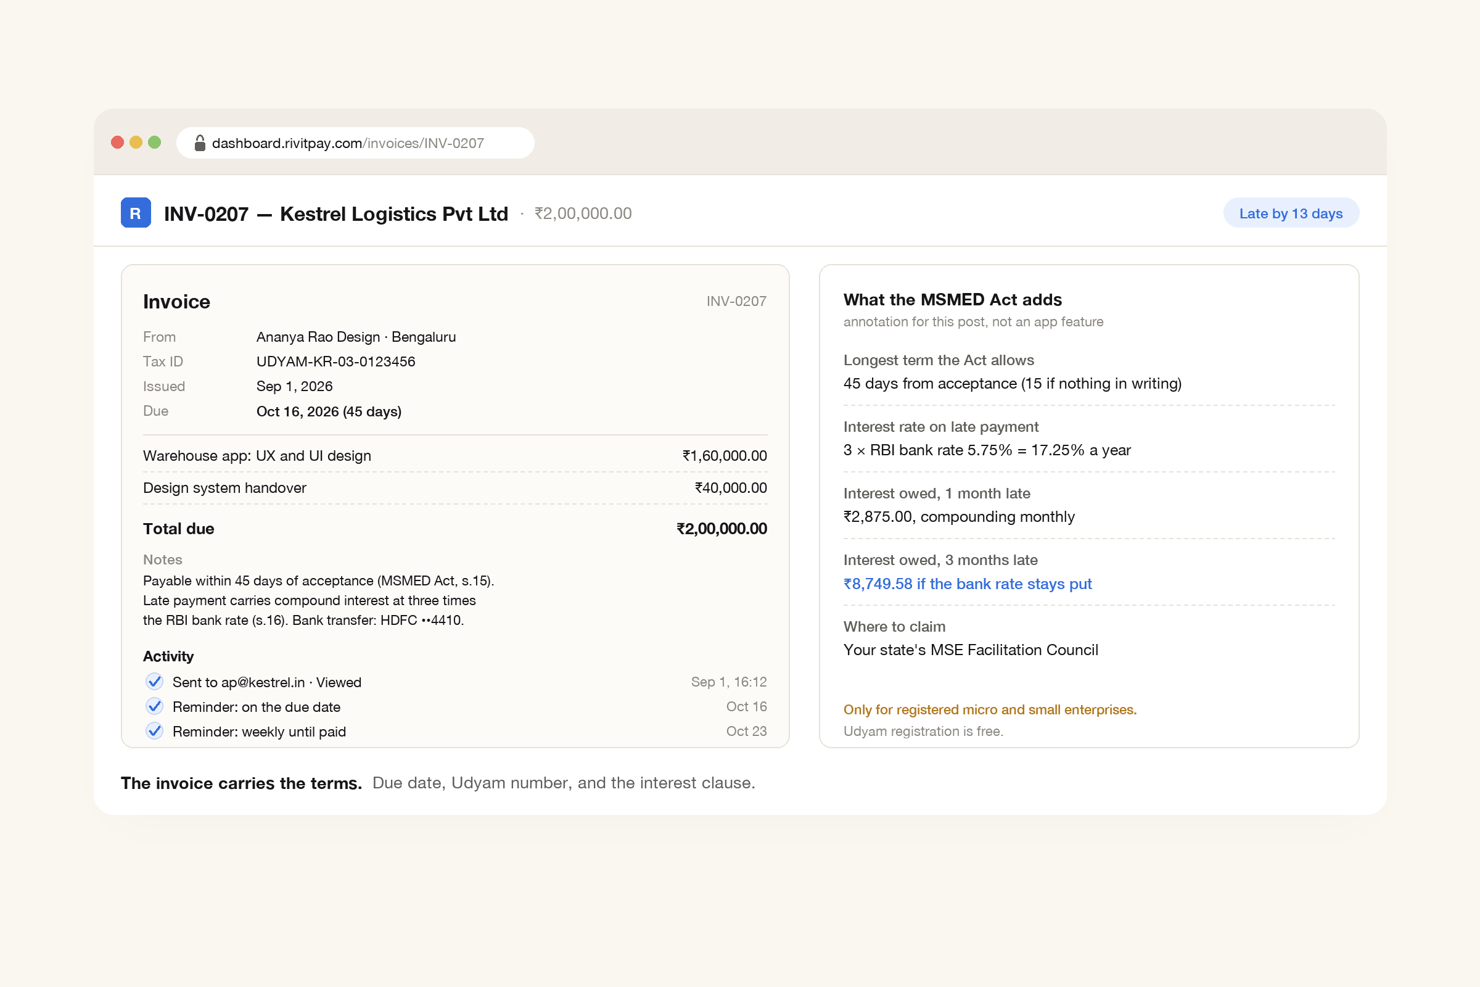Click the 'Late by 13 days' badge
The image size is (1480, 987).
click(x=1291, y=213)
